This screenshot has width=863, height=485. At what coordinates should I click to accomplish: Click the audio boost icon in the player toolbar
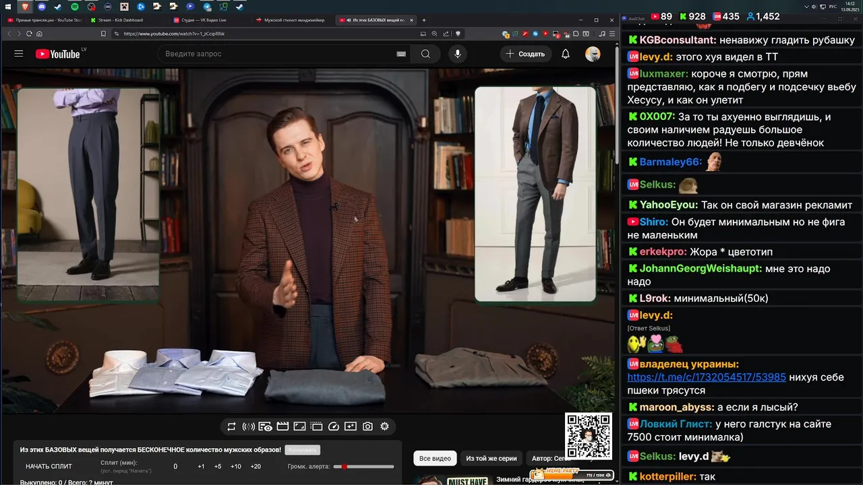point(248,426)
